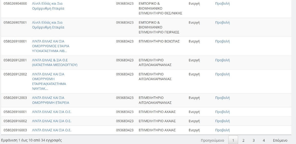Open company link for record 058026912003
The image size is (296, 144).
51,100
